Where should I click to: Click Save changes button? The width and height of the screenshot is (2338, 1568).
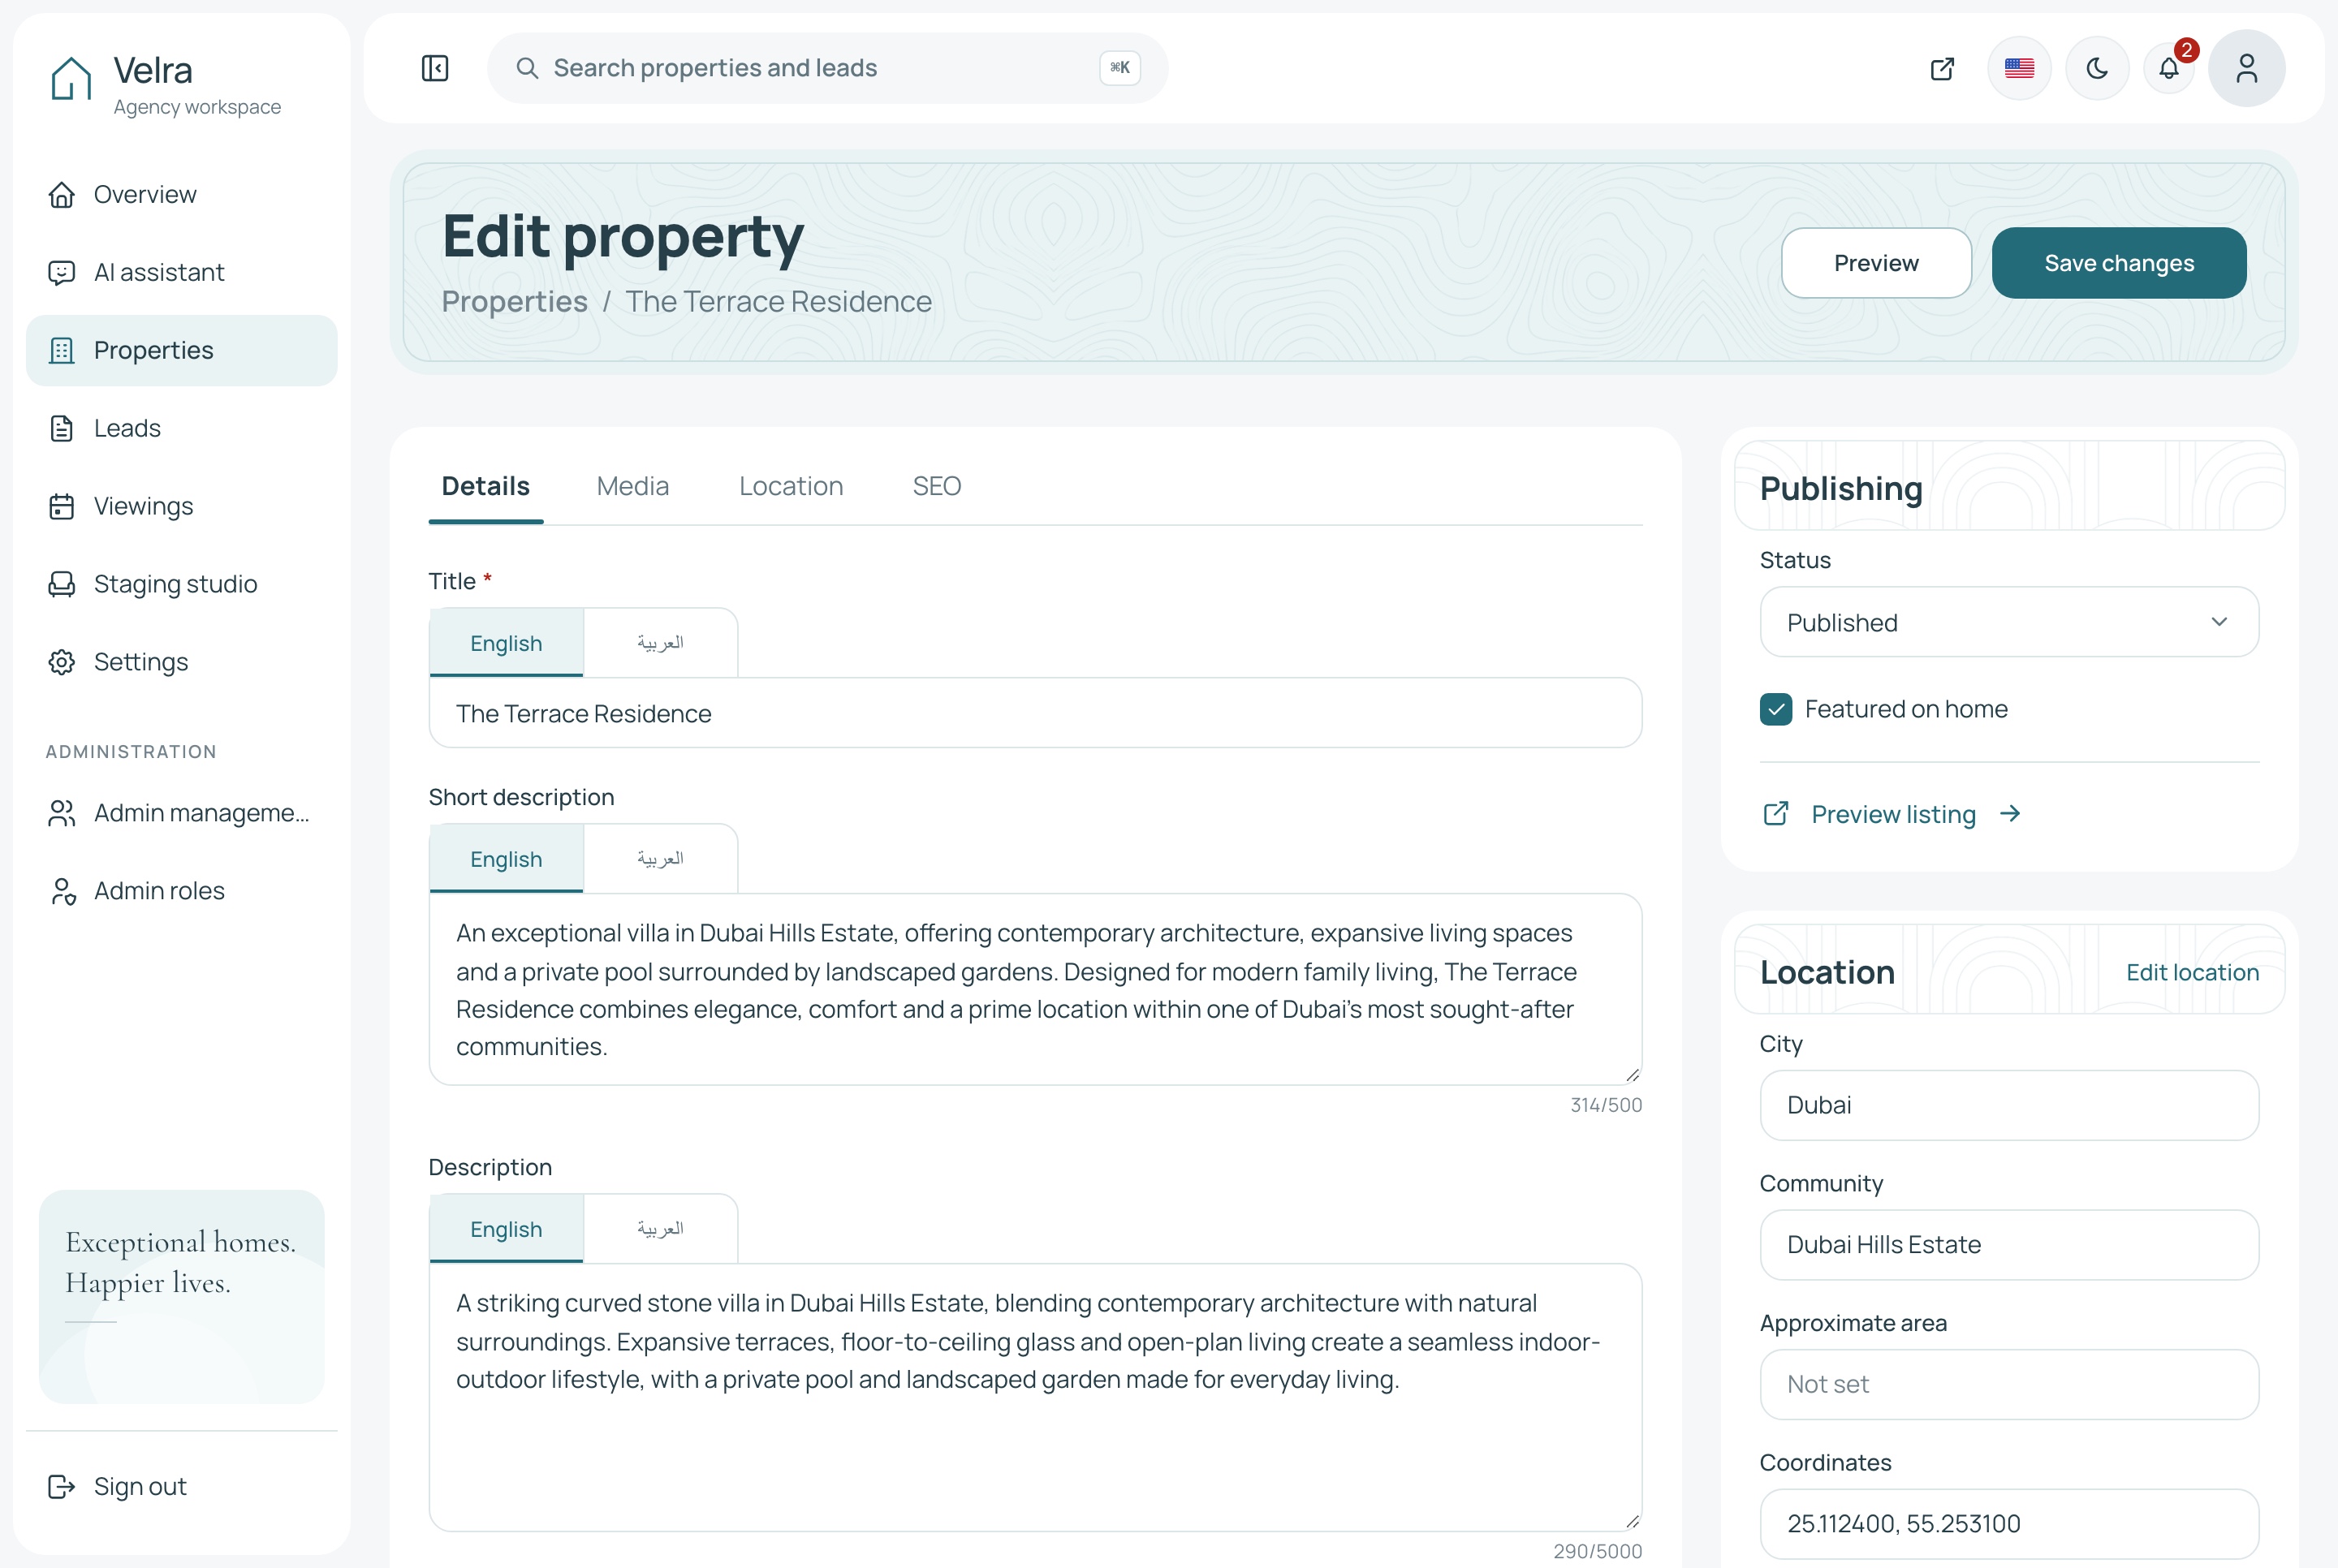2119,263
